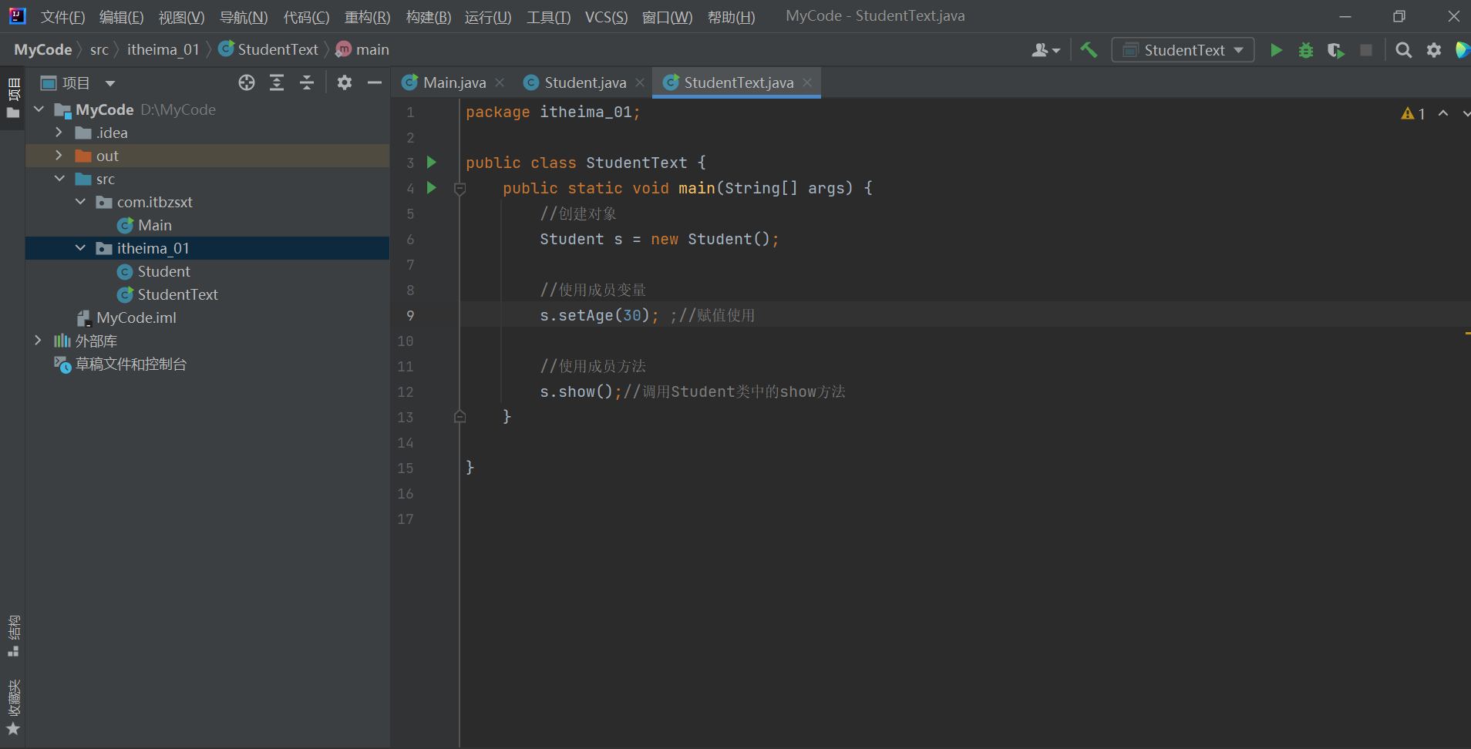1471x749 pixels.
Task: Open the 视图(V) menu
Action: [x=181, y=17]
